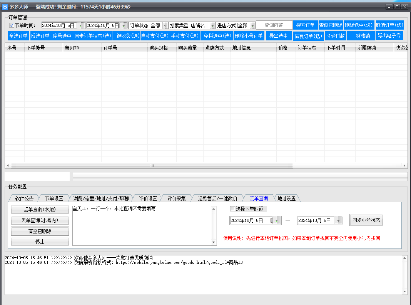The width and height of the screenshot is (411, 305).
Task: Click the 删除小号订单 button
Action: click(x=249, y=36)
